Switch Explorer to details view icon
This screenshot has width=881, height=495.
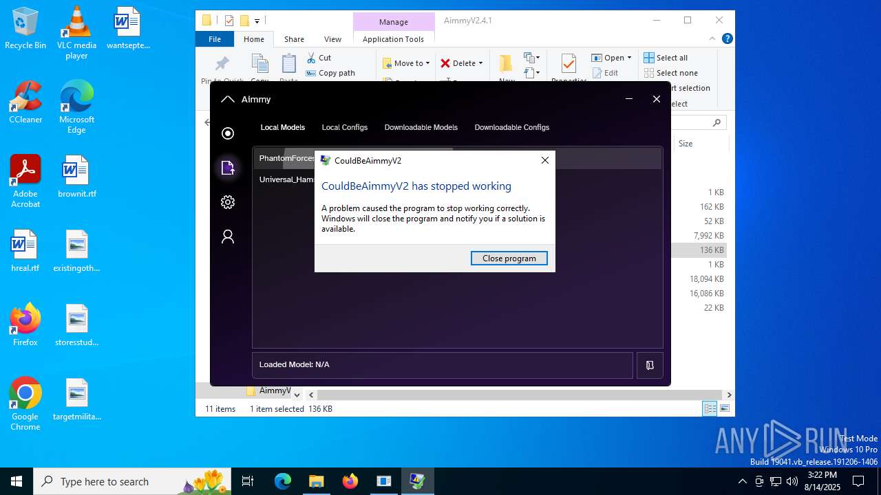710,409
